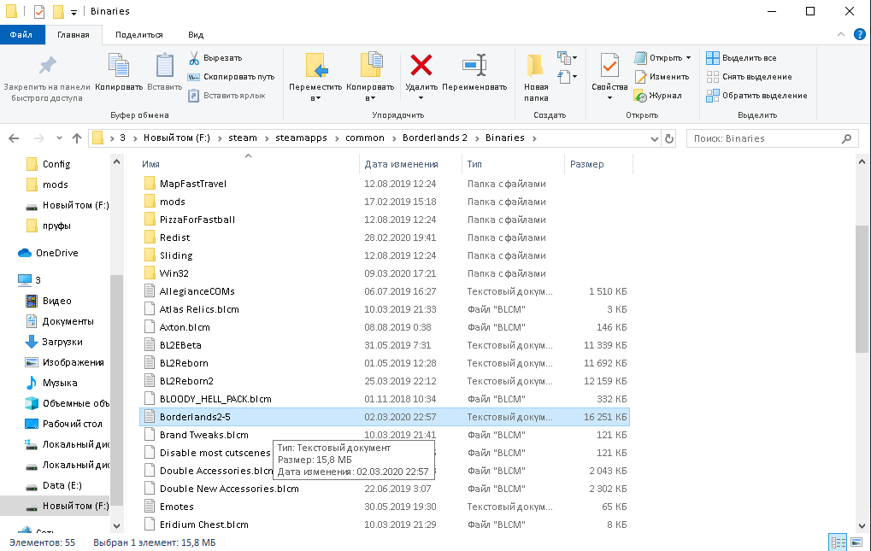Switch to the Вид ribbon tab
Viewport: 871px width, 551px height.
pyautogui.click(x=196, y=34)
